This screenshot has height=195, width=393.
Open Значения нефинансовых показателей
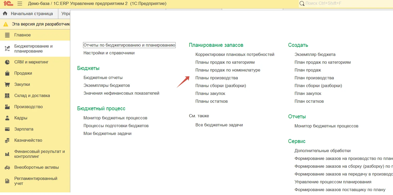121,93
